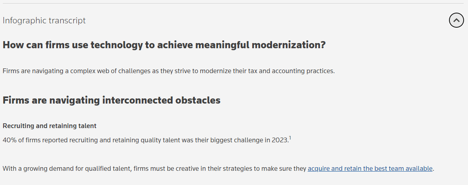Click the word "modernization?" in the main heading
This screenshot has width=468, height=185.
coord(287,45)
